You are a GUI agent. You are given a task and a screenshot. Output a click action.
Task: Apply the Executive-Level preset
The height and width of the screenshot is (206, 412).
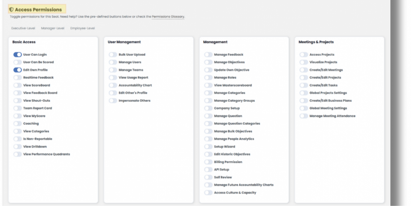[x=23, y=28]
